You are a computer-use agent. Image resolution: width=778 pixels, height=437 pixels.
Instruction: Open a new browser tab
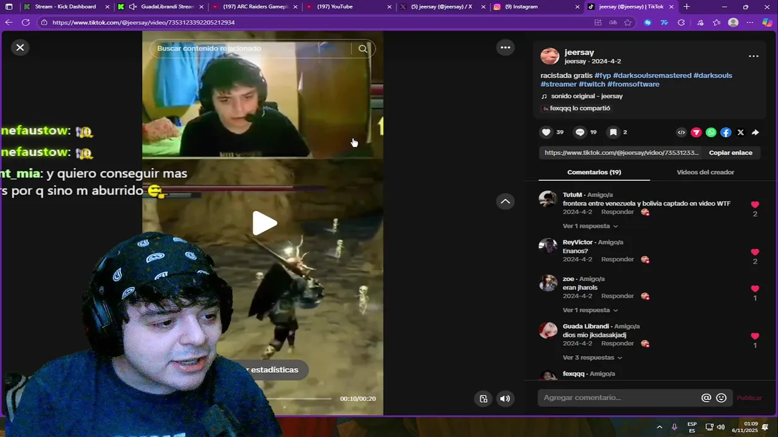(x=686, y=7)
